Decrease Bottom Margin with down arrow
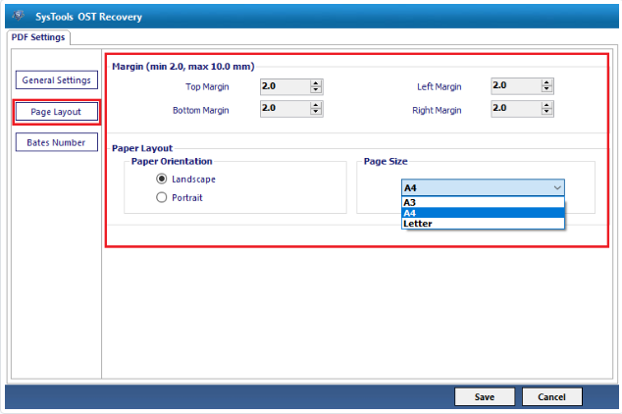622x414 pixels. pyautogui.click(x=316, y=112)
